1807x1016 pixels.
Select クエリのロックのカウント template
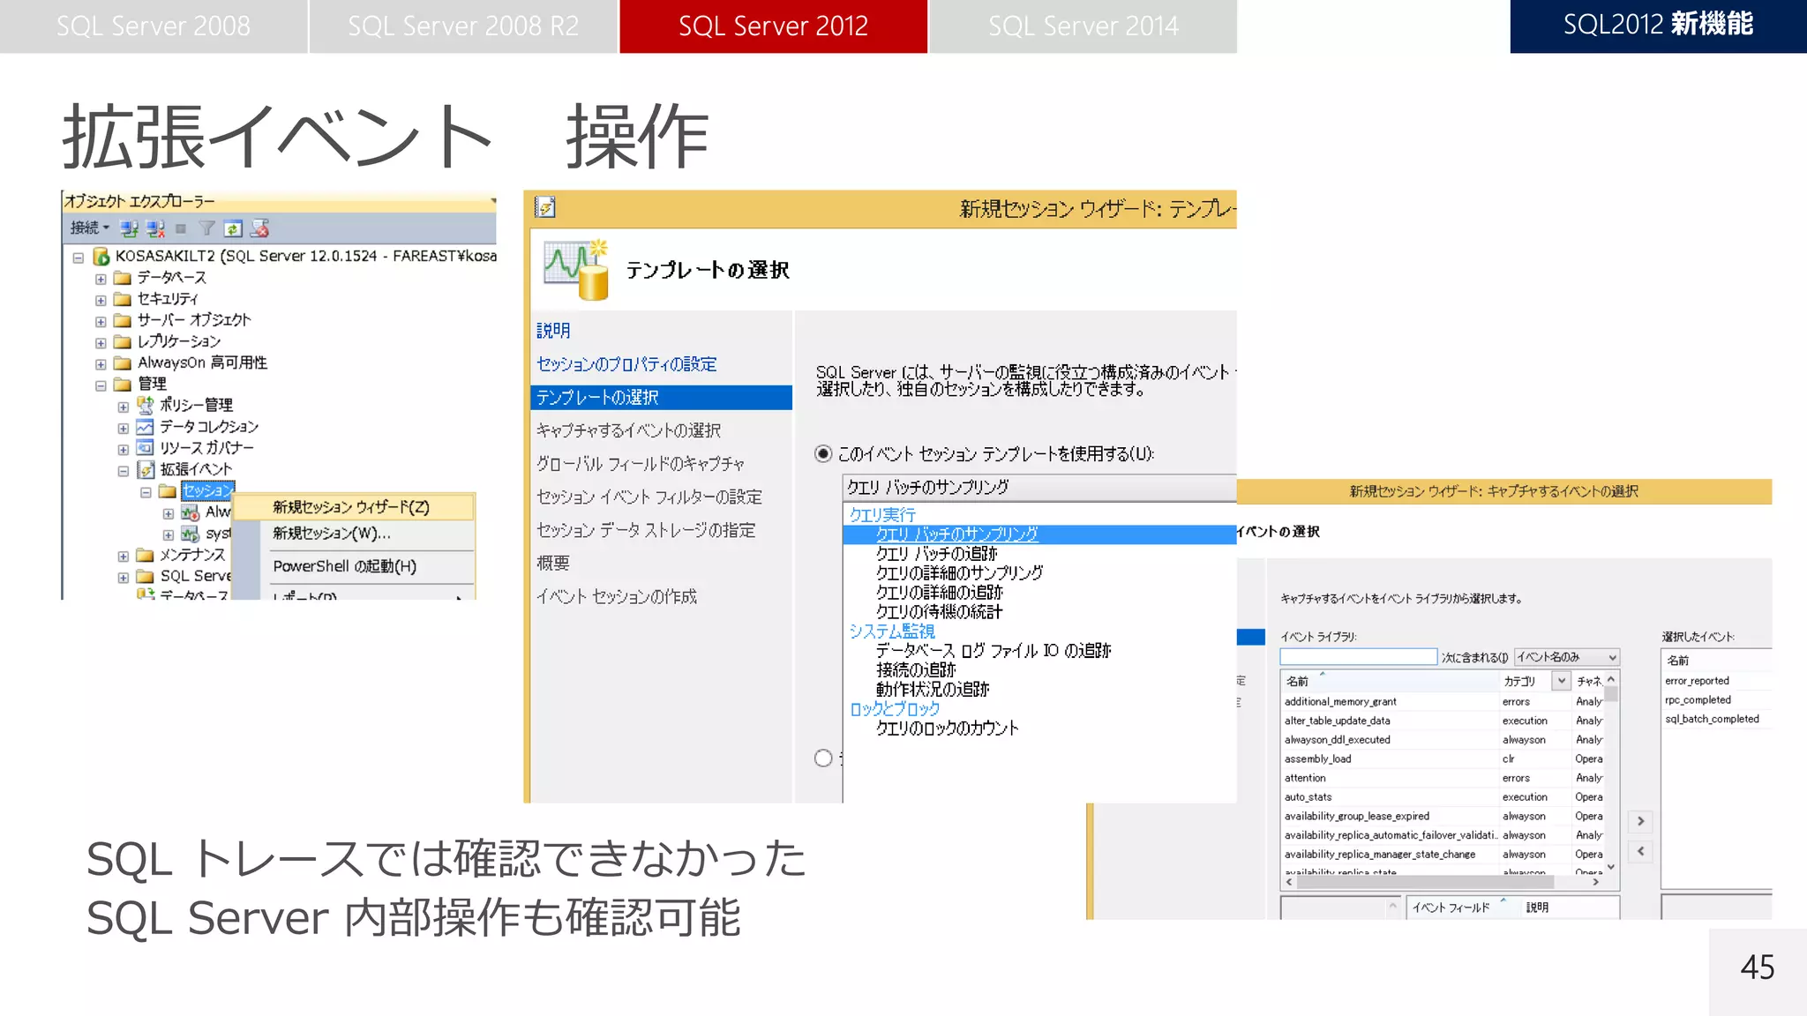click(947, 728)
